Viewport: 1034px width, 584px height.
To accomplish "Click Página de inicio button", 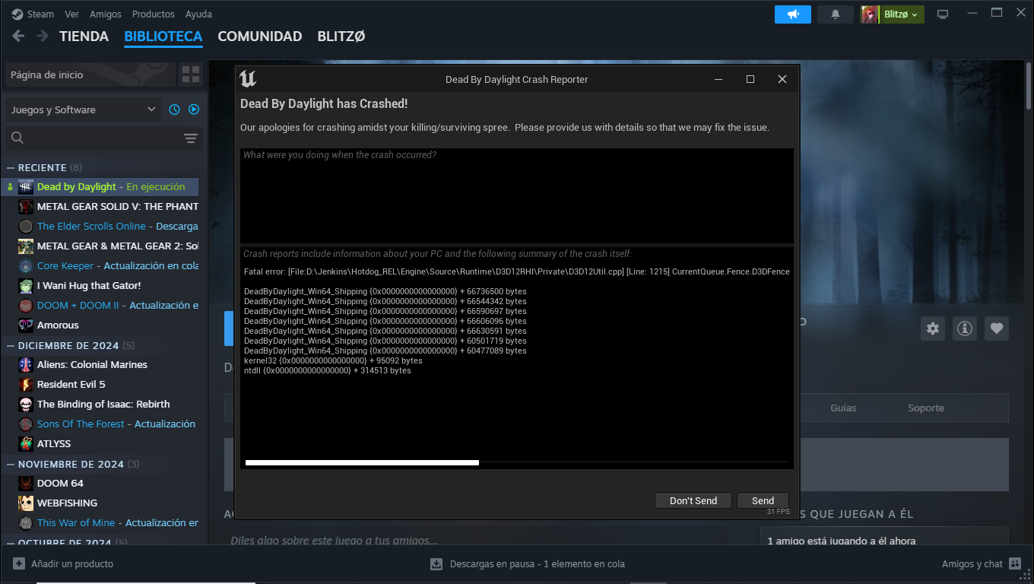I will click(x=90, y=75).
